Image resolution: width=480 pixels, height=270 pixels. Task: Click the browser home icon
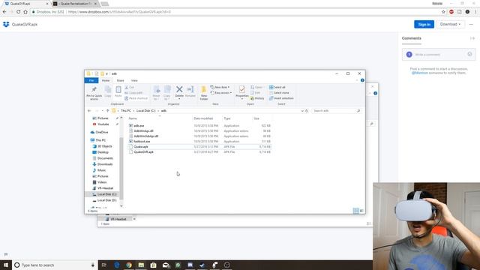[25, 12]
